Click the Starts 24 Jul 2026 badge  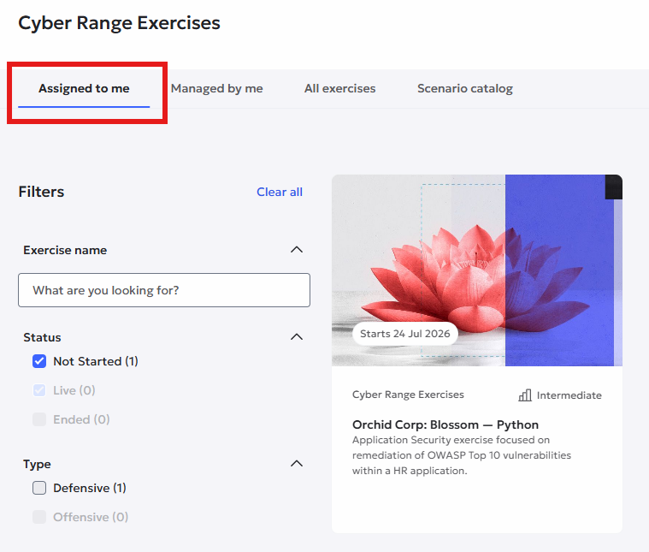(404, 334)
